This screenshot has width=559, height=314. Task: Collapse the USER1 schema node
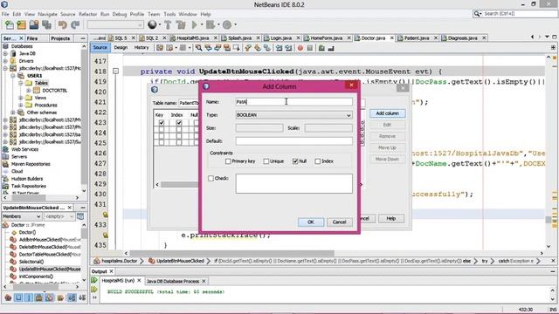[x=13, y=76]
